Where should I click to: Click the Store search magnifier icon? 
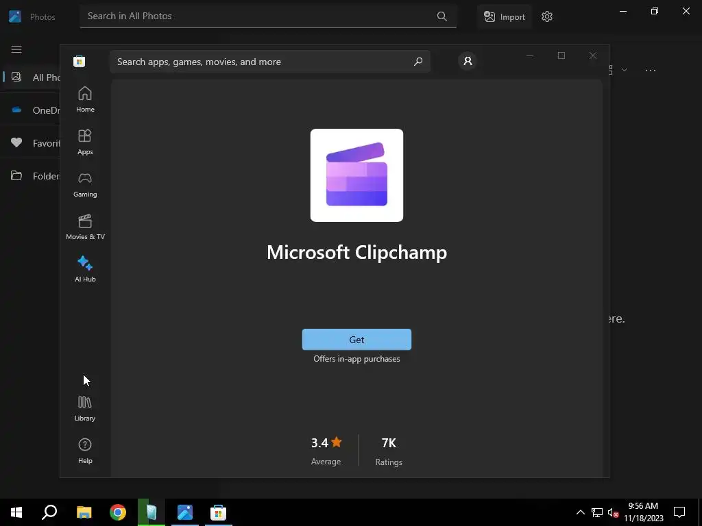point(418,62)
